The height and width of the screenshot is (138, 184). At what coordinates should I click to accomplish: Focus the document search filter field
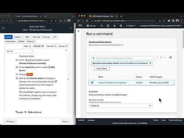[123, 58]
